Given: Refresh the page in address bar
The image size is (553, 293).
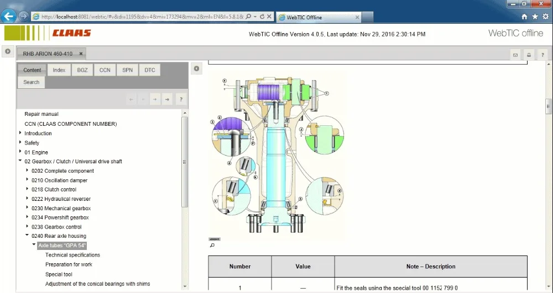Looking at the screenshot, I should [262, 17].
